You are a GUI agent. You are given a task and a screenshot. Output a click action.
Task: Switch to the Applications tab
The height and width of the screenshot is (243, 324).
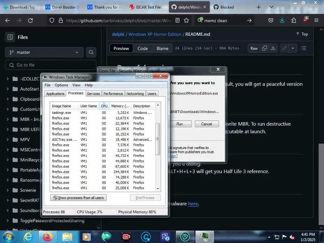click(x=55, y=94)
